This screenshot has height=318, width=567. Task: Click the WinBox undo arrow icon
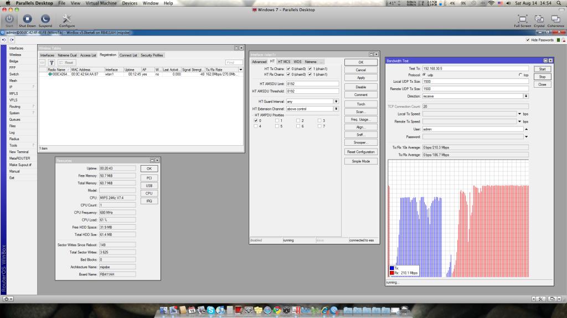[x=4, y=40]
